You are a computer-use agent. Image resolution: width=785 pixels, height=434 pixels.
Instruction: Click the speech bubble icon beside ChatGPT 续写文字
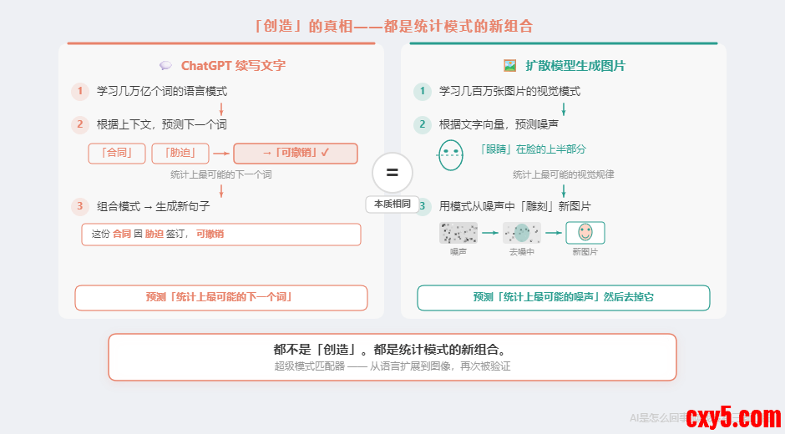coord(165,66)
